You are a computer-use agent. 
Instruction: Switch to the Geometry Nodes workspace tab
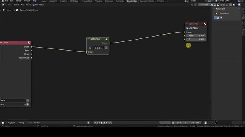147,1
